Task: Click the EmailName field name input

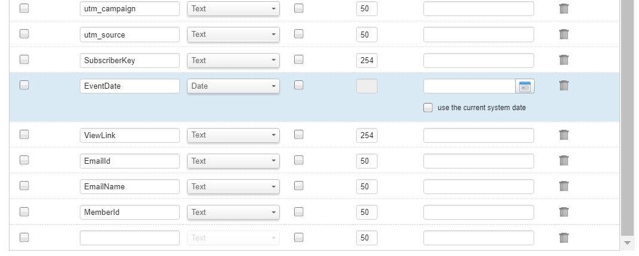Action: (x=129, y=187)
